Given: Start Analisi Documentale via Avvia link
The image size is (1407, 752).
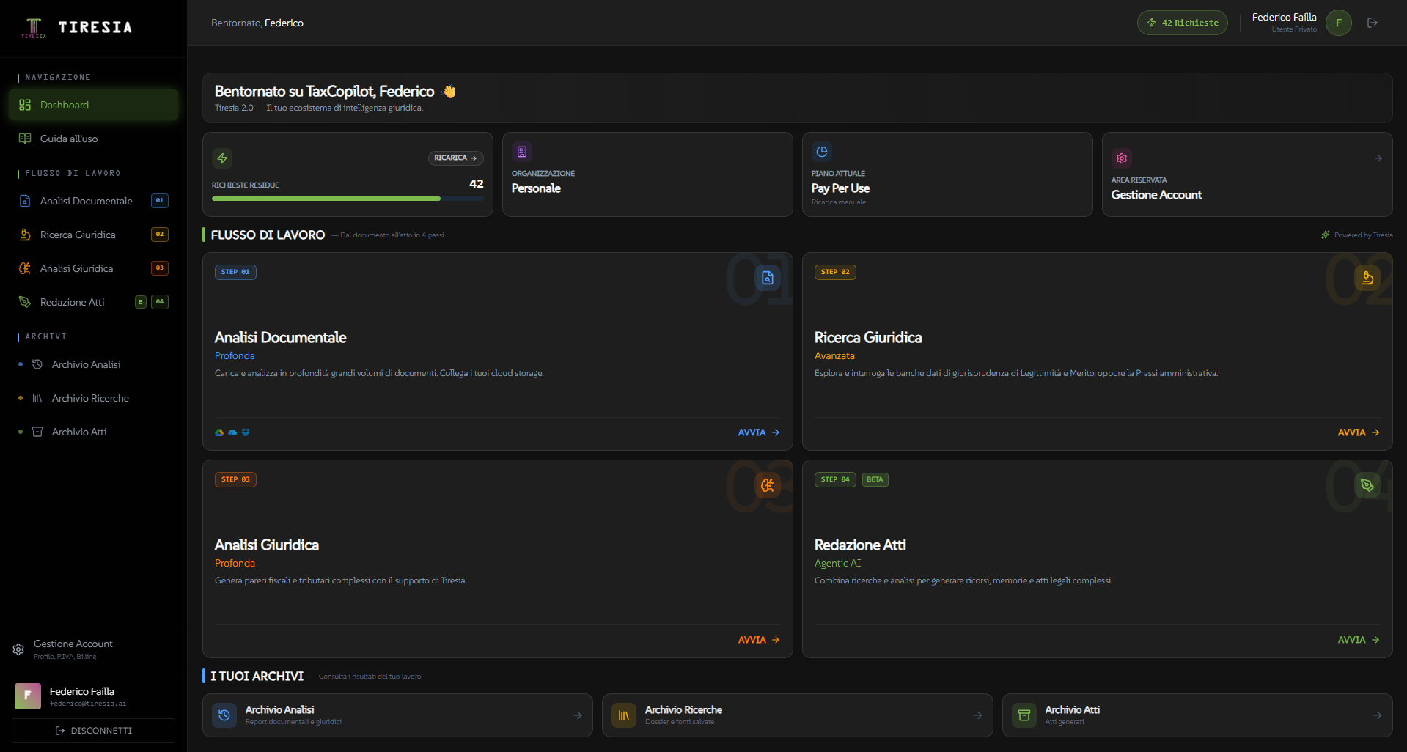Looking at the screenshot, I should 758,432.
